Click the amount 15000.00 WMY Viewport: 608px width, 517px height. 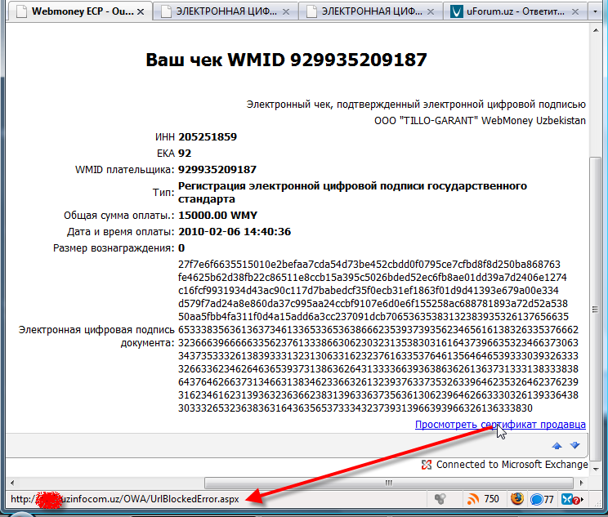pyautogui.click(x=217, y=215)
